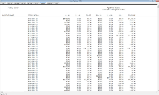The image size is (159, 95).
Task: Click the $3,200.00 value in 61 - 90 column
Action: tap(88, 80)
